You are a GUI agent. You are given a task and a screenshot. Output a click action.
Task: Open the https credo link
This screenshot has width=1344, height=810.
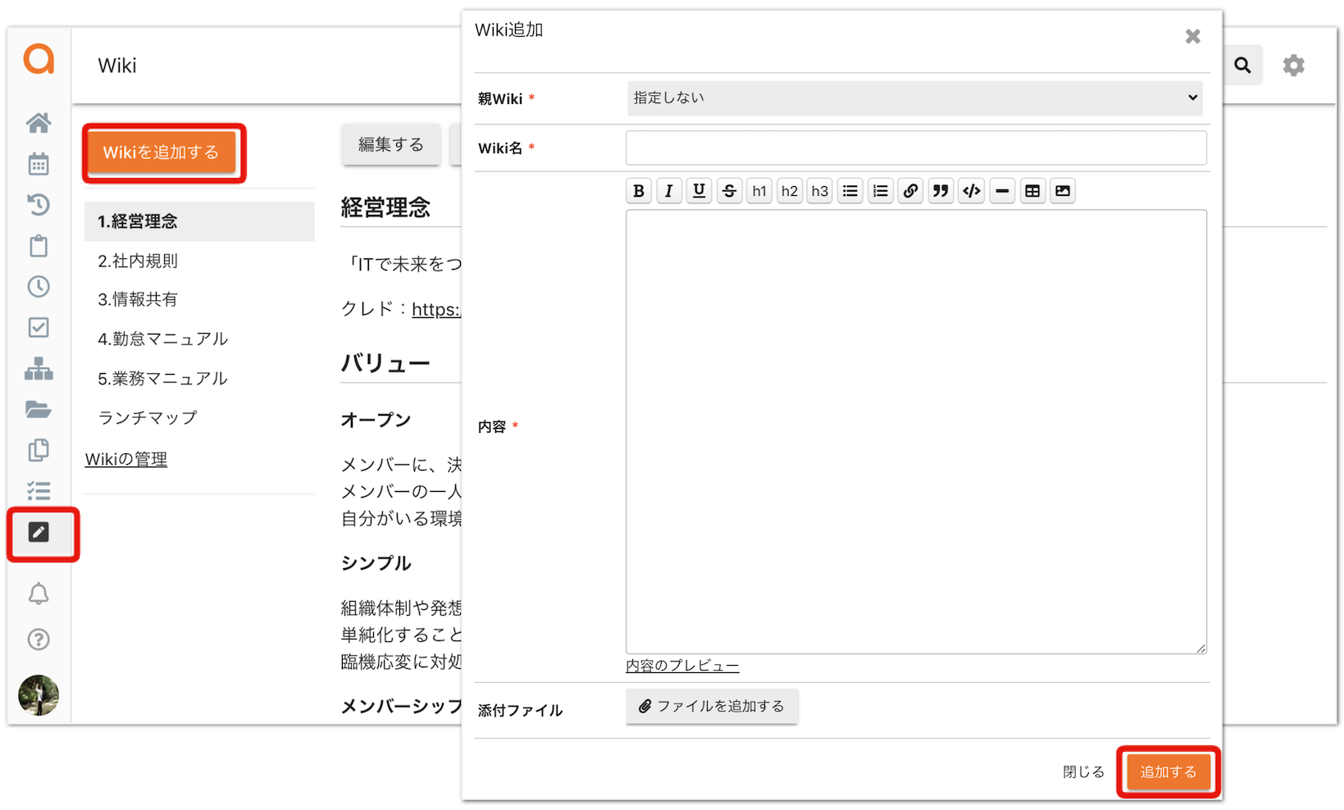[436, 309]
